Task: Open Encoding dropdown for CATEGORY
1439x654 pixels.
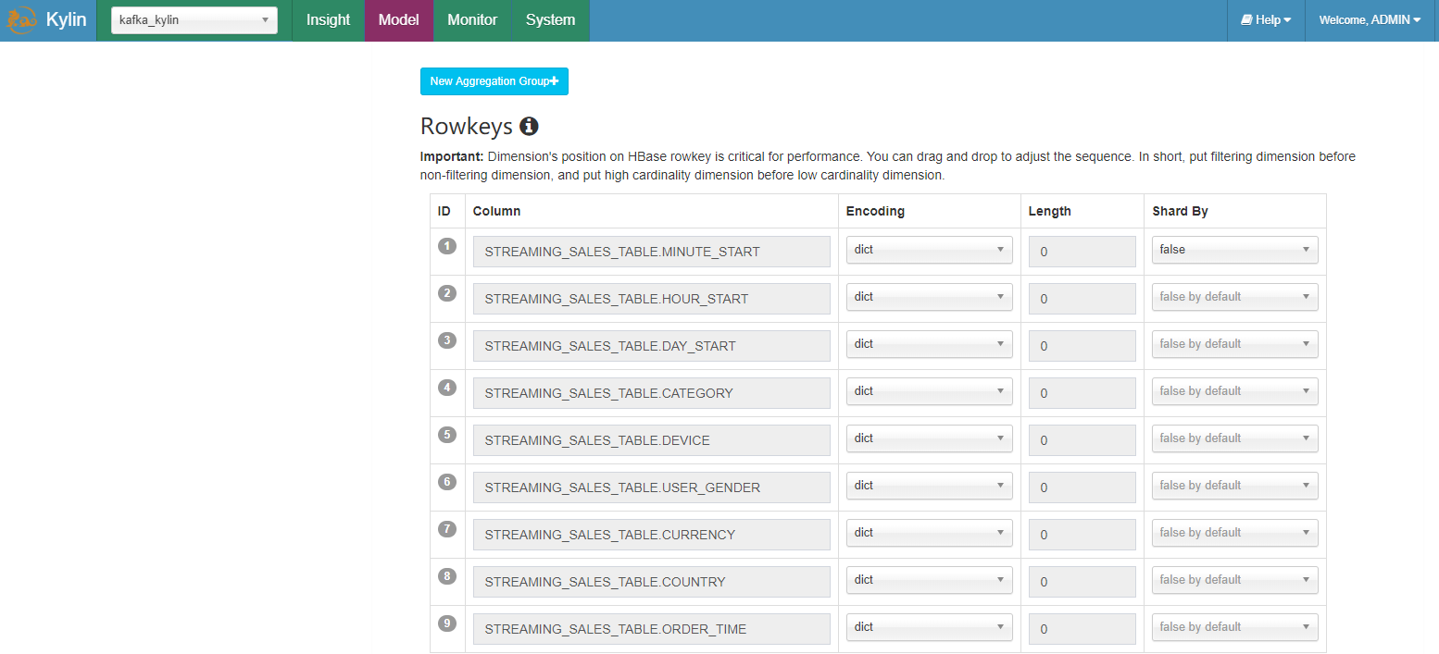Action: [929, 391]
